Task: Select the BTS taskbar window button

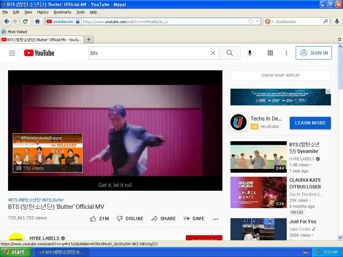Action: click(x=62, y=252)
